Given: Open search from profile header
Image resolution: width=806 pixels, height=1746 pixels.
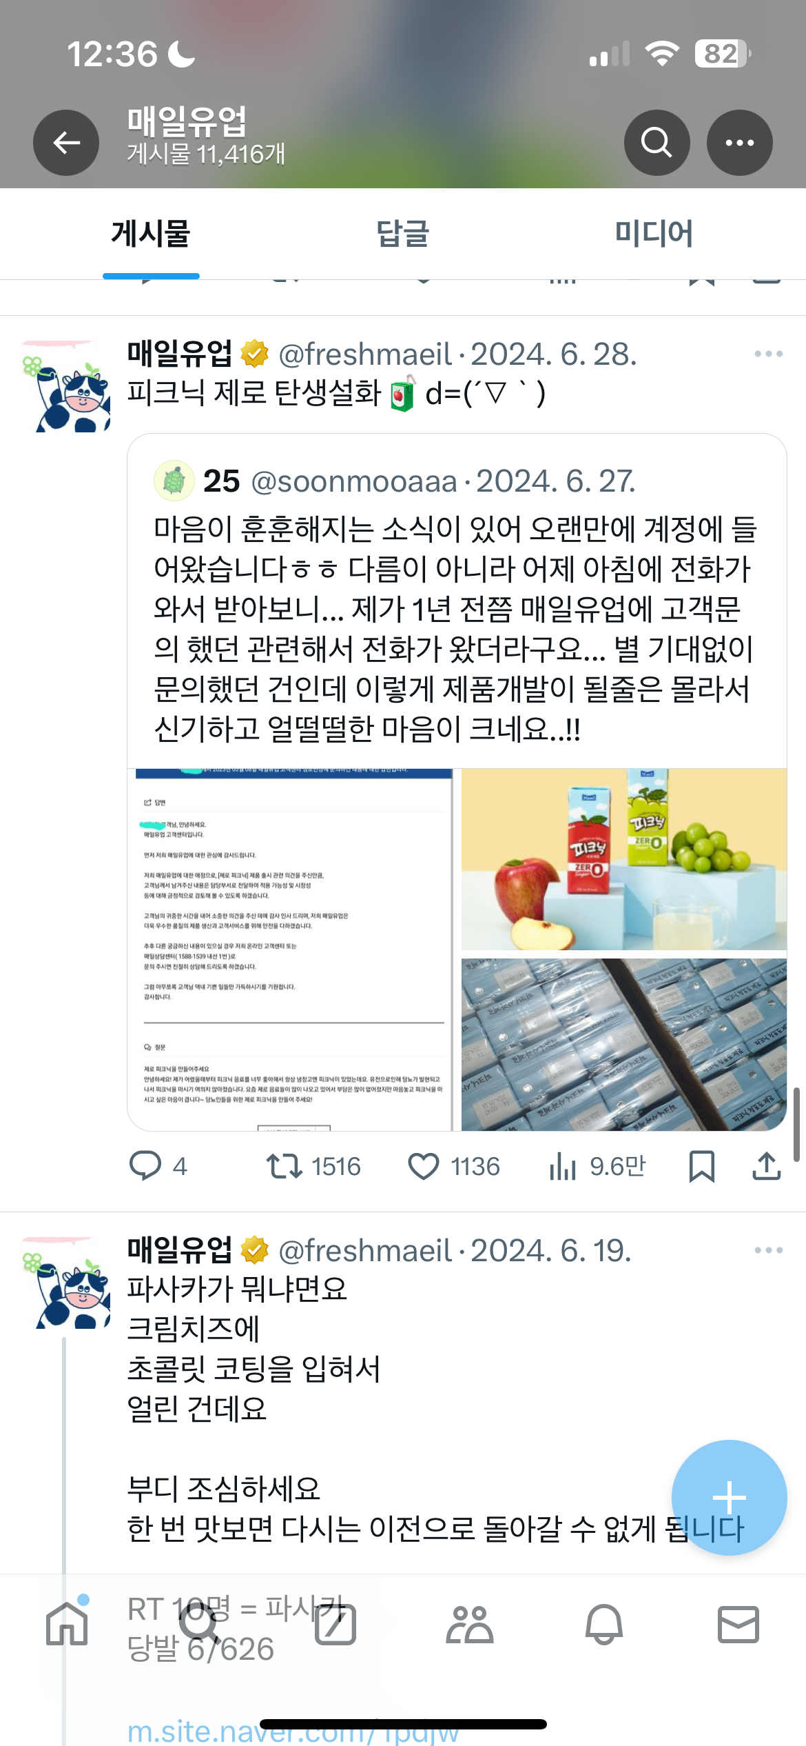Looking at the screenshot, I should pyautogui.click(x=657, y=143).
